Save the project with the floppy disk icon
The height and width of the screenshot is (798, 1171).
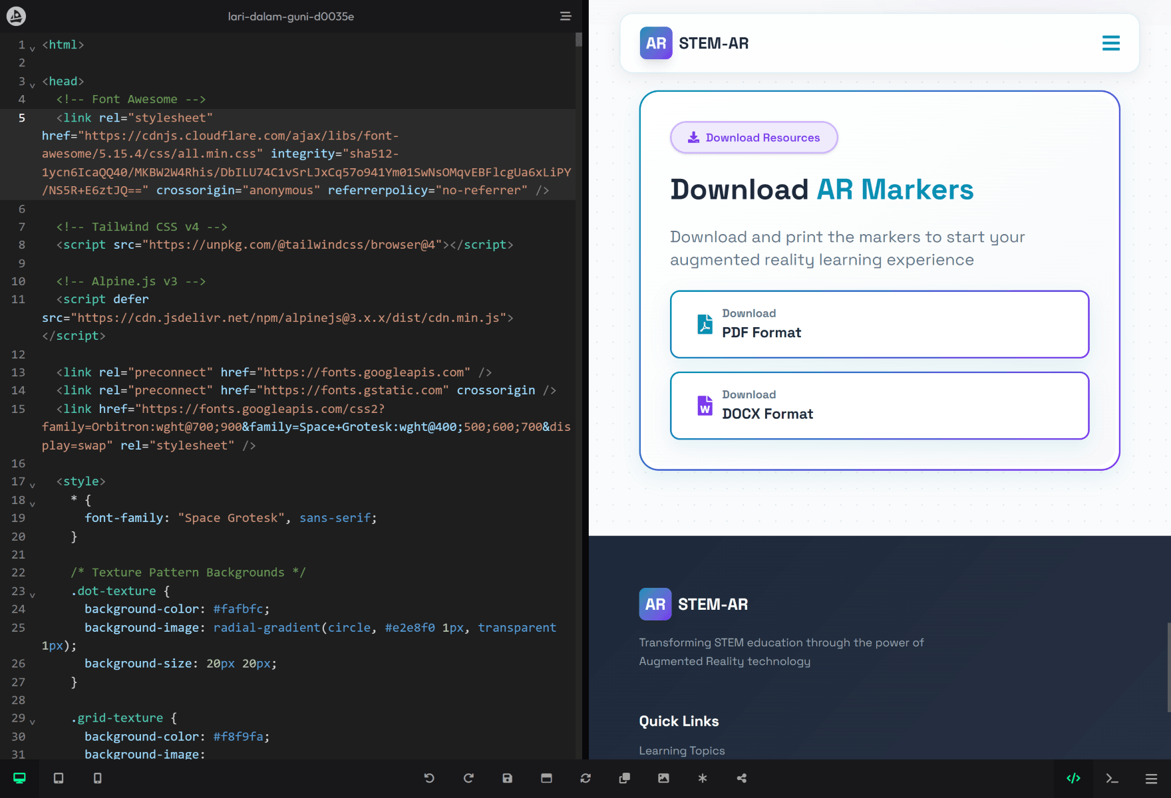pyautogui.click(x=508, y=778)
